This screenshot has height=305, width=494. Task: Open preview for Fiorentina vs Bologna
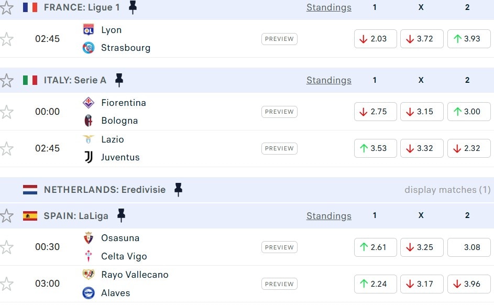click(279, 112)
